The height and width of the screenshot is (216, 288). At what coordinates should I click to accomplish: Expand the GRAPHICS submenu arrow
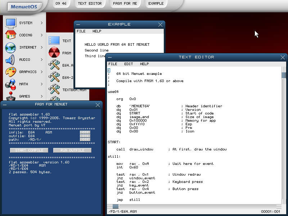[x=42, y=72]
